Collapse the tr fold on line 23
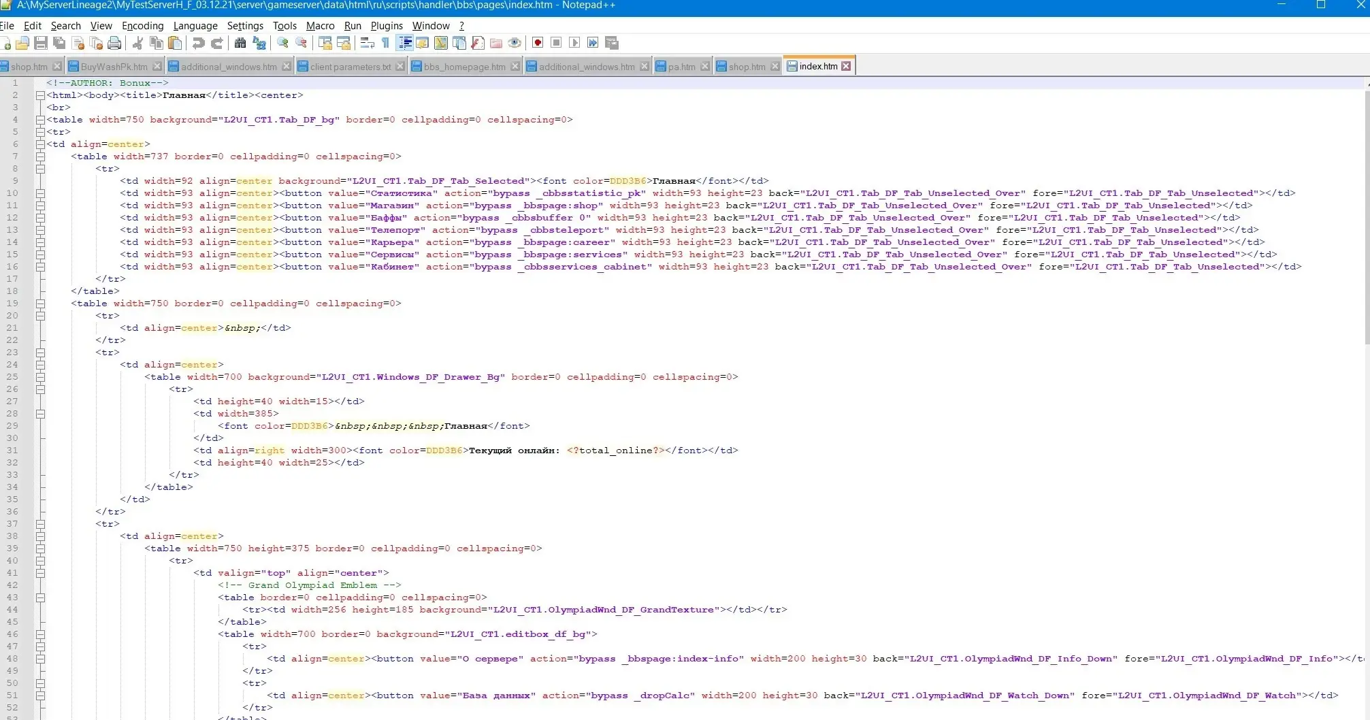This screenshot has width=1370, height=720. click(x=40, y=353)
